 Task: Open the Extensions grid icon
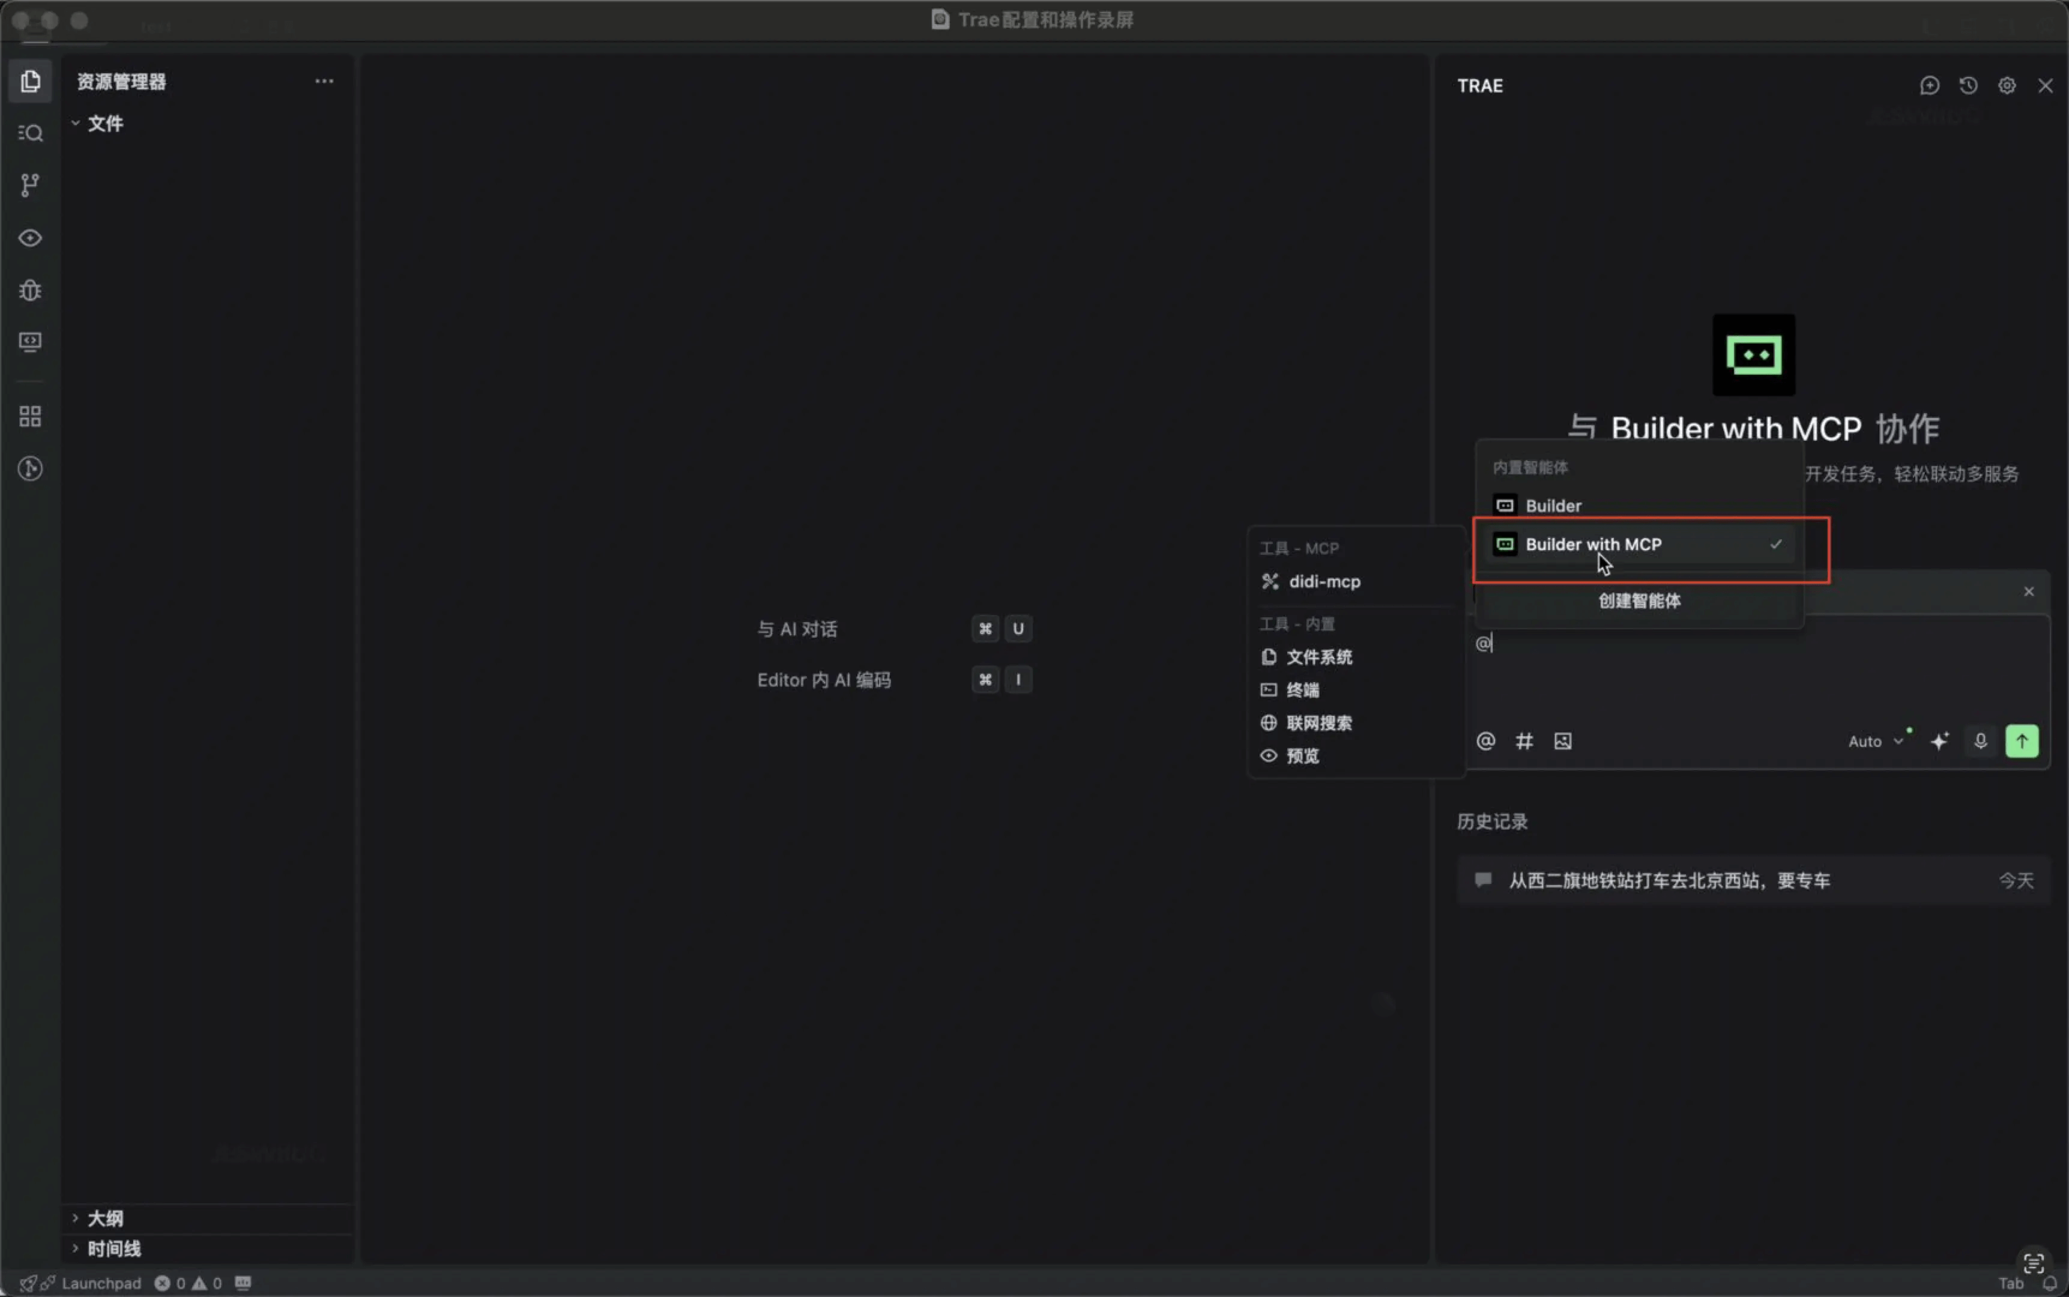pos(31,417)
